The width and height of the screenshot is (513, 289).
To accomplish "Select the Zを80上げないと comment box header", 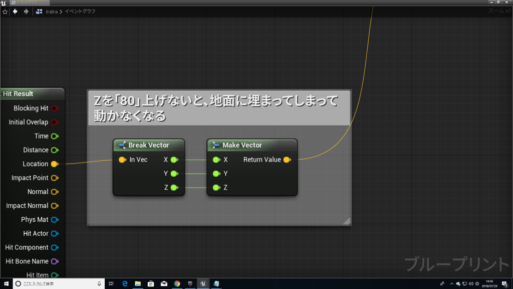I will 219,106.
